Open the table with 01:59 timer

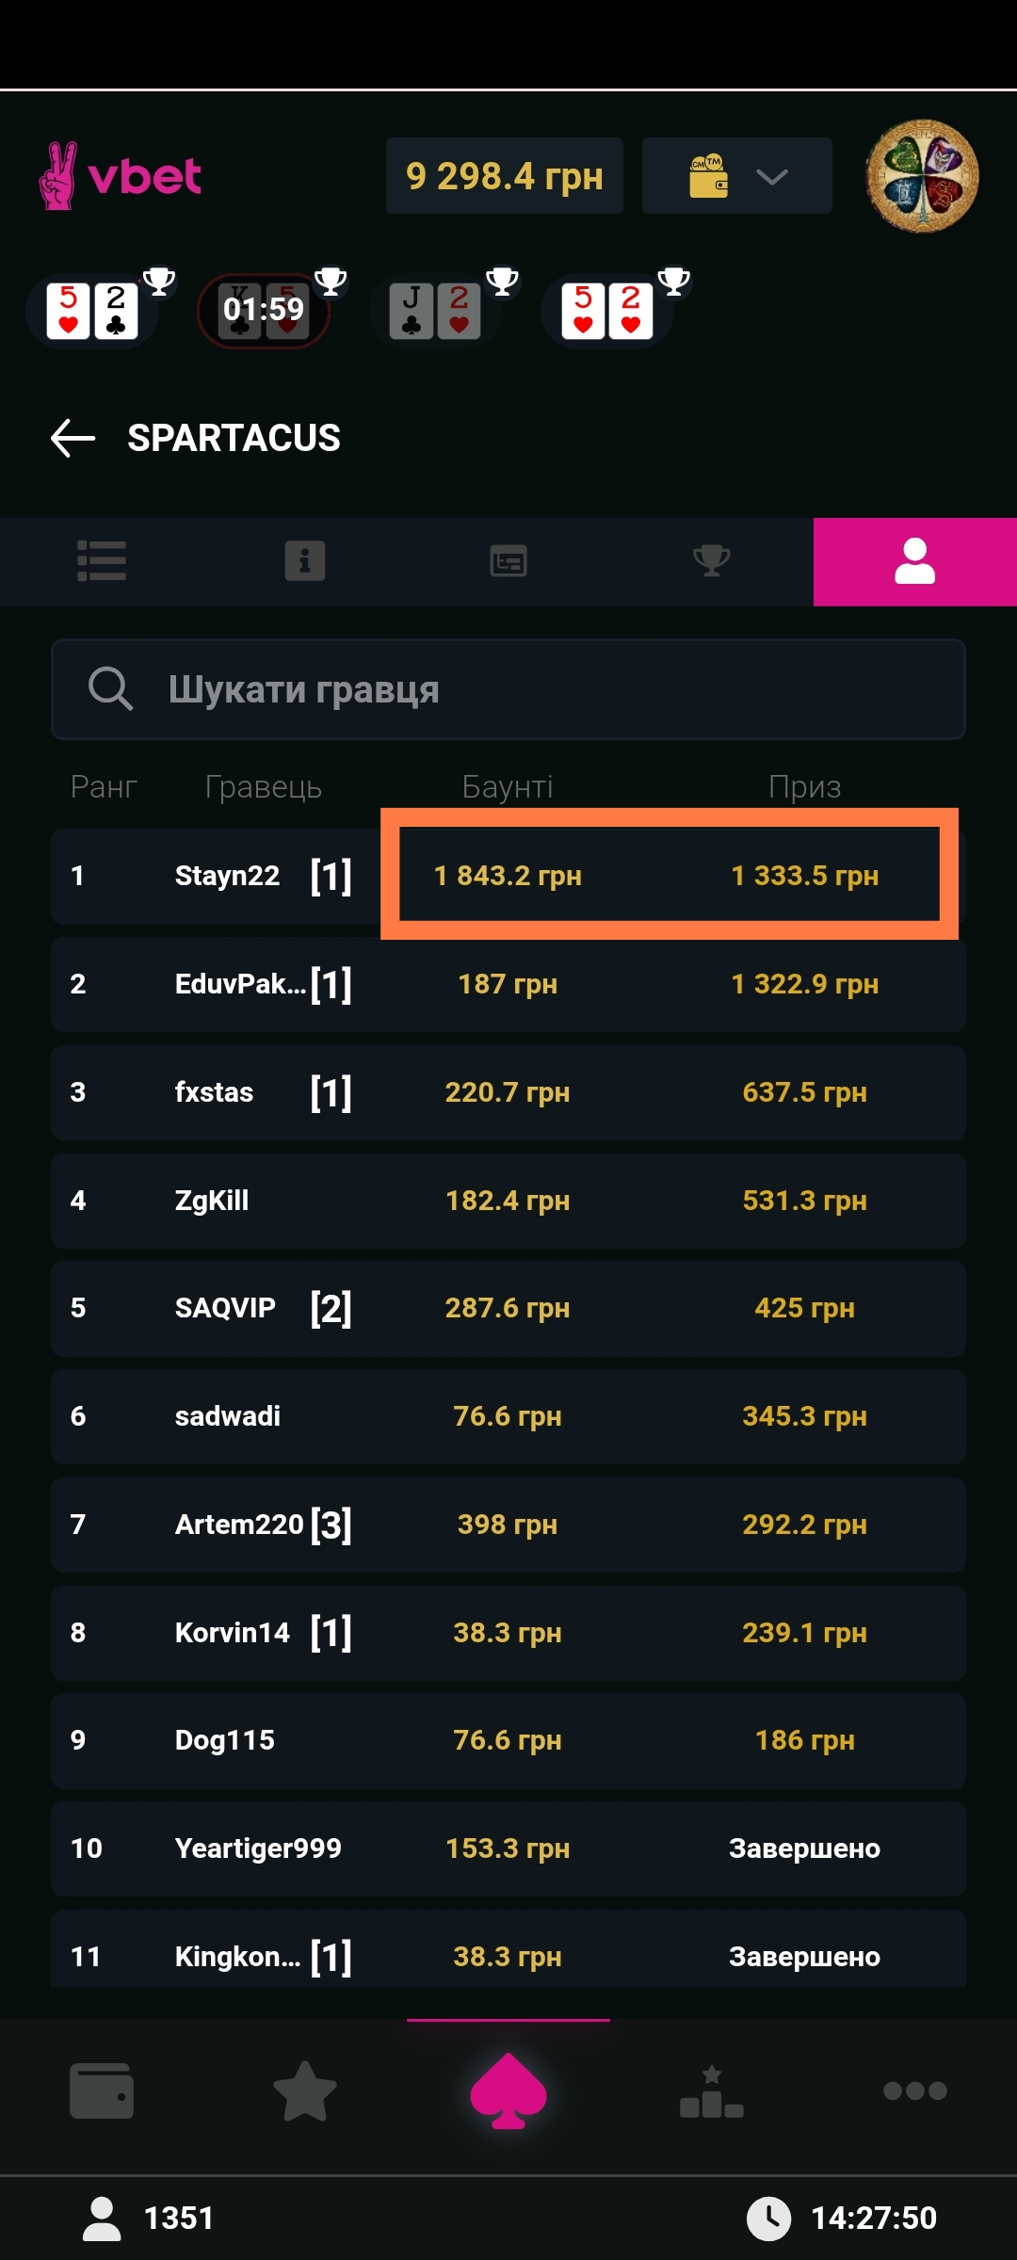pyautogui.click(x=264, y=311)
